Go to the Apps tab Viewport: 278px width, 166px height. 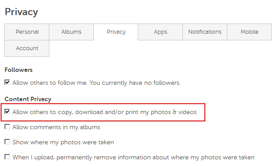click(161, 32)
